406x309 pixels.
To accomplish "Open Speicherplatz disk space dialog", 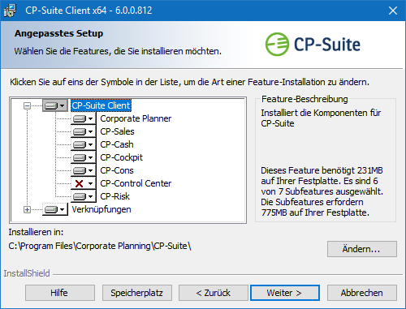I will (x=137, y=293).
